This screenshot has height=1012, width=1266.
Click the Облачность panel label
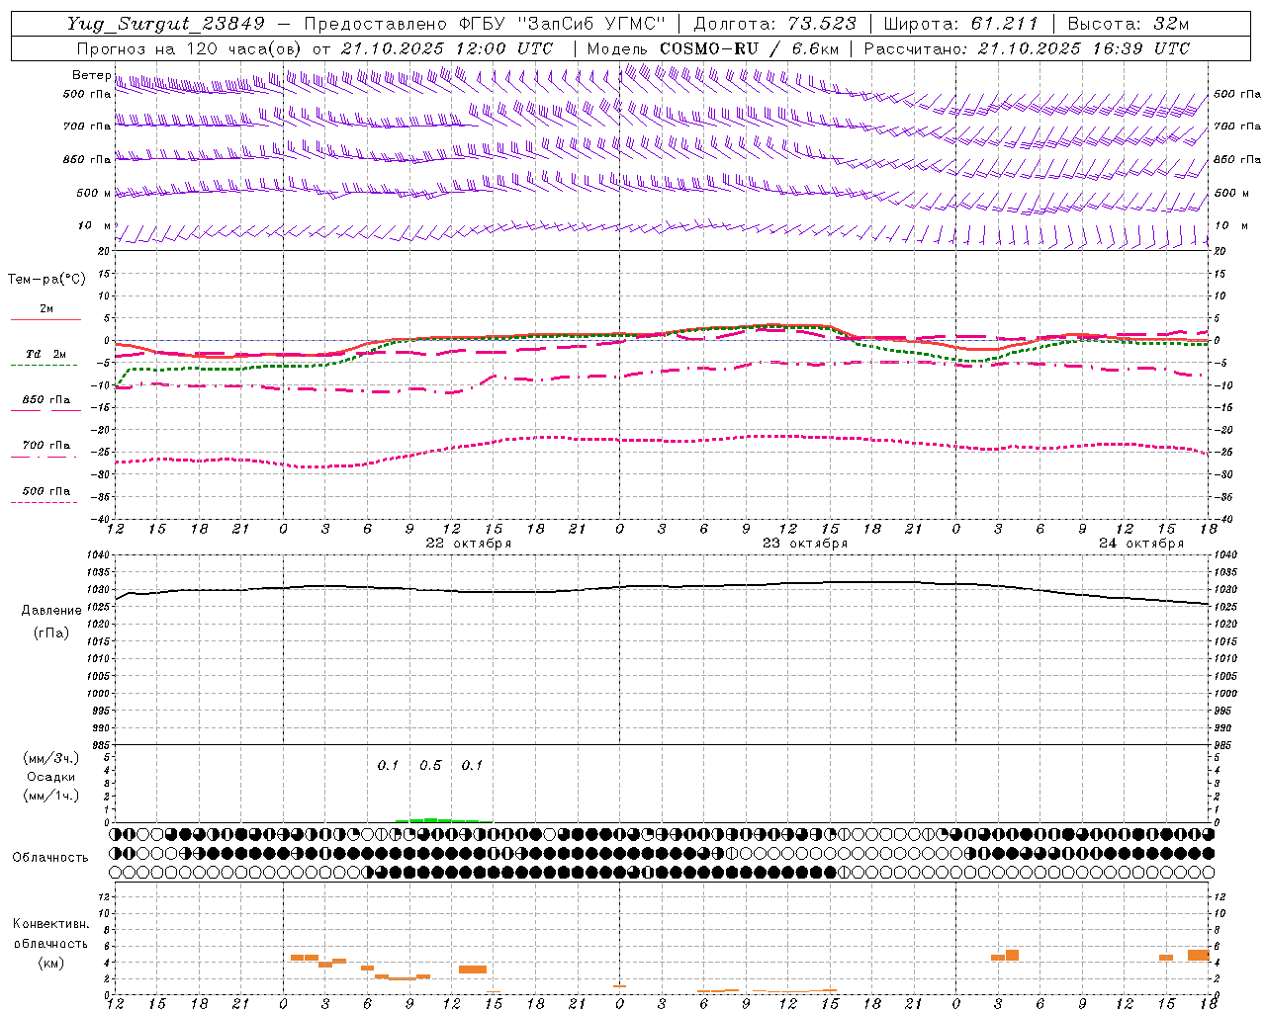pos(50,857)
